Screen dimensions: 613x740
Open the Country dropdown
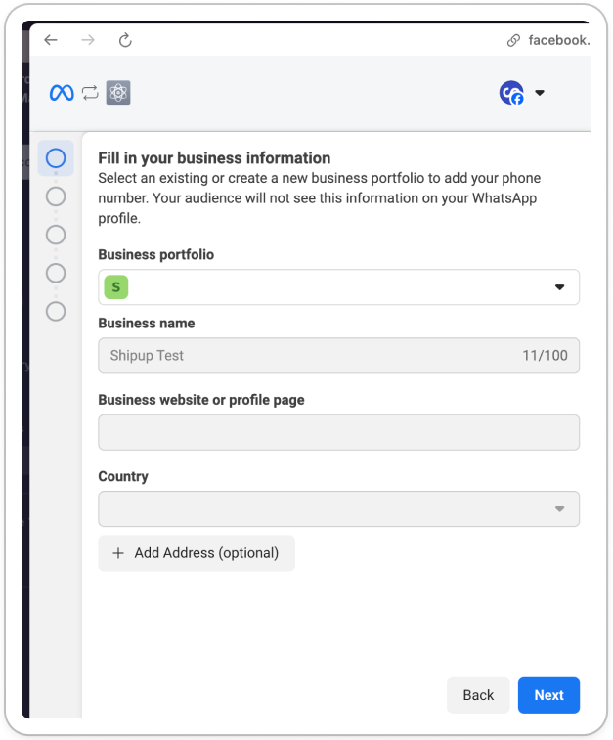339,508
